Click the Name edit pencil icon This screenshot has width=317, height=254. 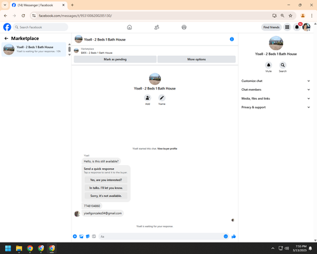tap(162, 98)
